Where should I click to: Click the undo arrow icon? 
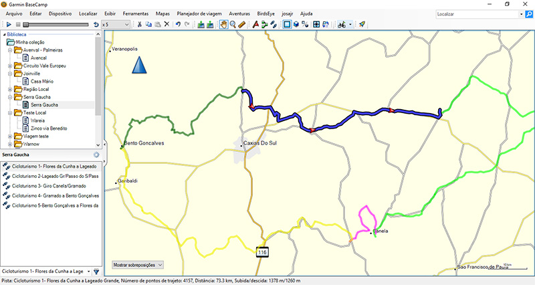coord(177,25)
